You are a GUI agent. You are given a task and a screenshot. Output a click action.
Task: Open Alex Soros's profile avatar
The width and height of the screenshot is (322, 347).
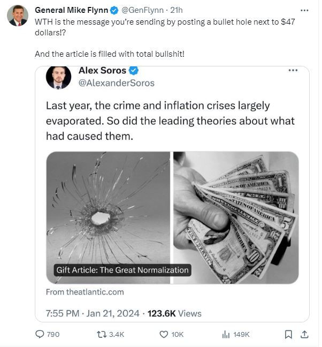[x=58, y=78]
